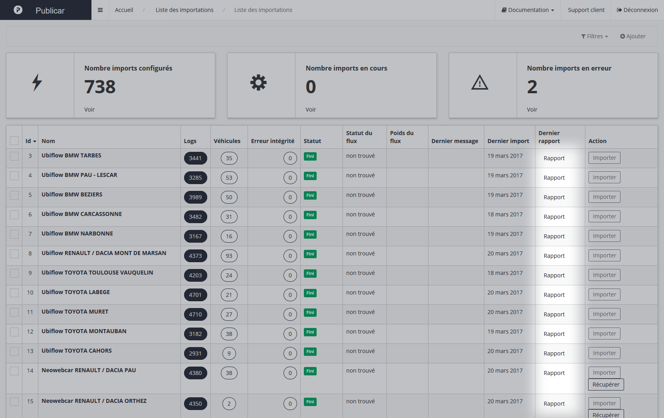Open logs badge 4203 for TOULOUSE VAUQUELIN
Screen dimensions: 664x418
click(195, 275)
